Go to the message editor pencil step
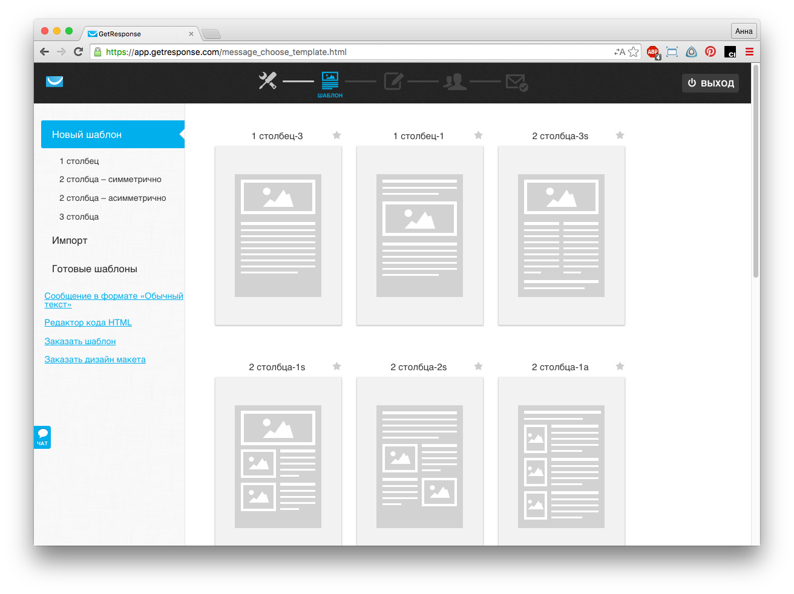The image size is (794, 594). 393,81
